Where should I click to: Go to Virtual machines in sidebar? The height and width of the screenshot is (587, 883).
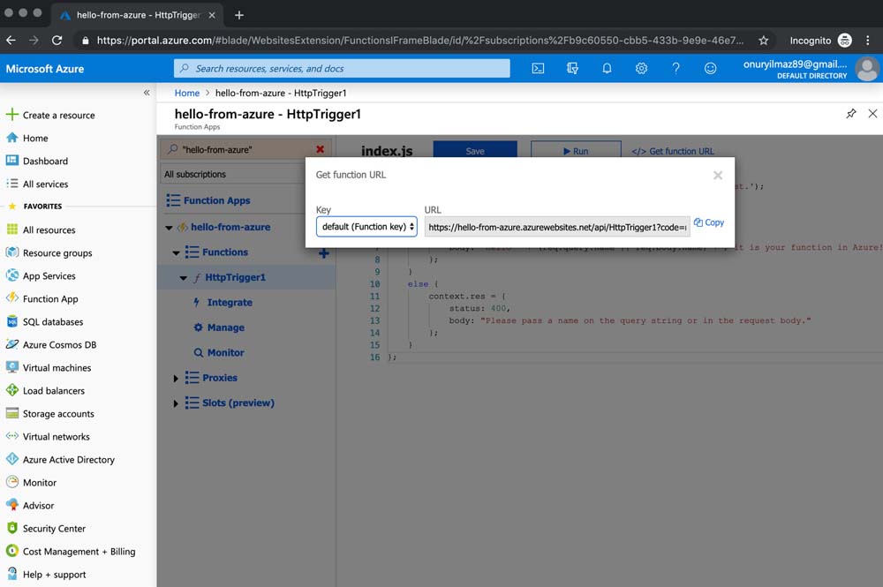(57, 367)
